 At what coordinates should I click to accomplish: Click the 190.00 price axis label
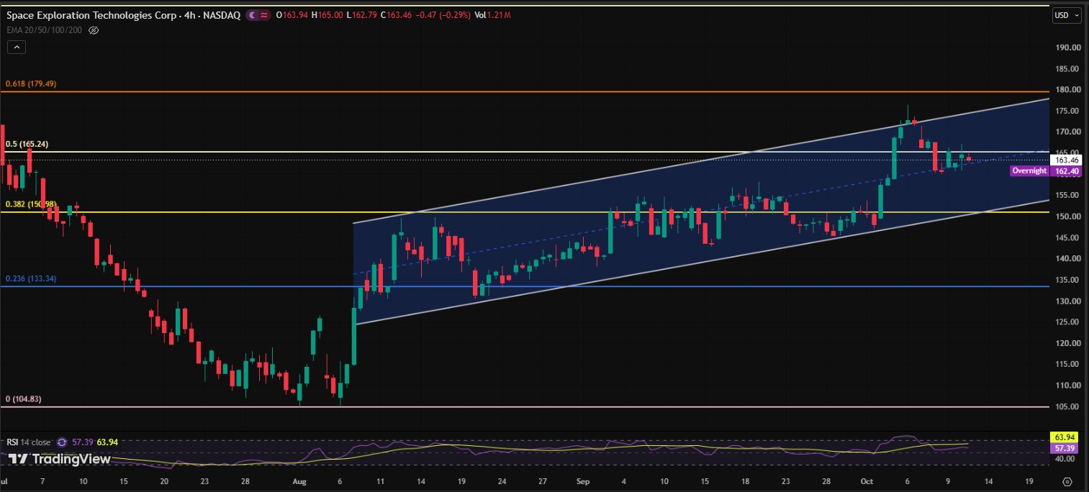(x=1067, y=47)
